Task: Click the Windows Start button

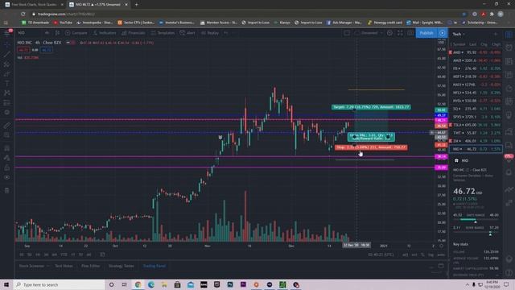Action: [6, 284]
